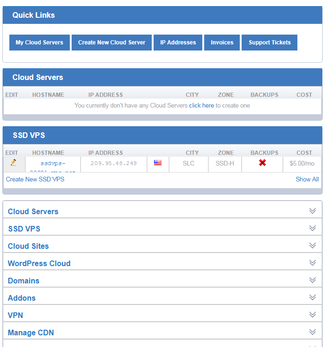Expand the Domains section chevron
This screenshot has height=347, width=325.
click(x=313, y=280)
